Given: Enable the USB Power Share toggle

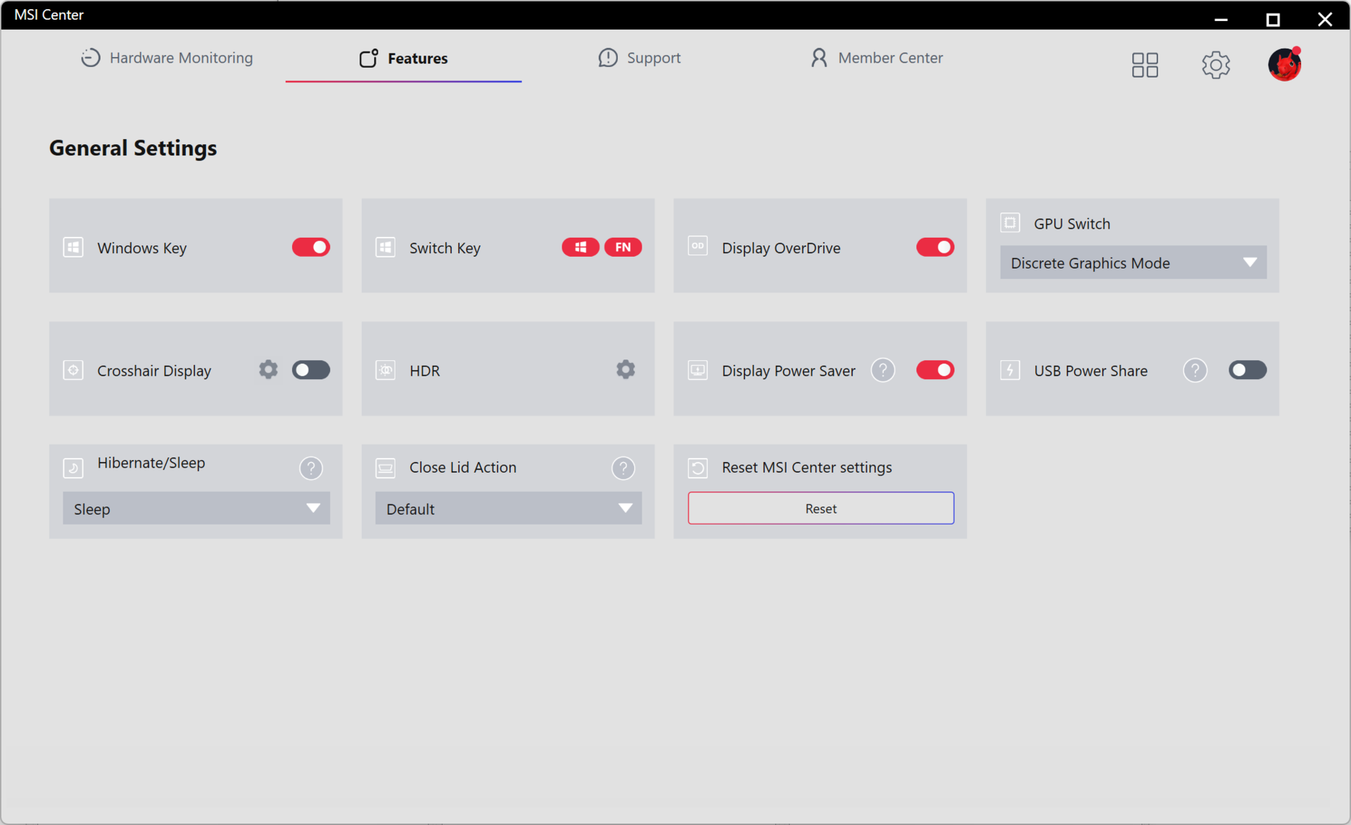Looking at the screenshot, I should pos(1247,370).
